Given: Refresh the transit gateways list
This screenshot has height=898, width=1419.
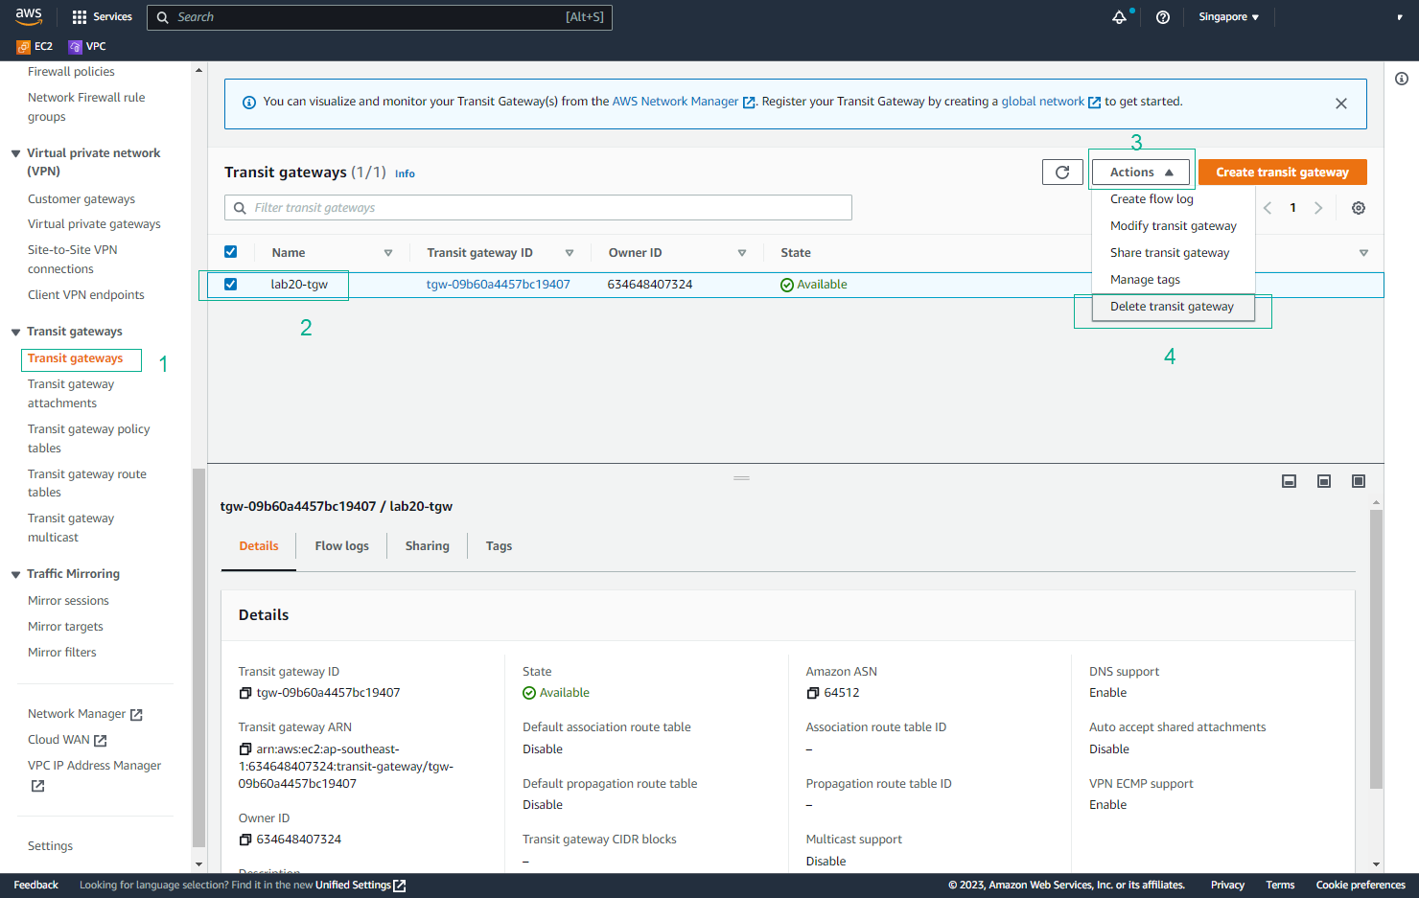Looking at the screenshot, I should (1062, 173).
